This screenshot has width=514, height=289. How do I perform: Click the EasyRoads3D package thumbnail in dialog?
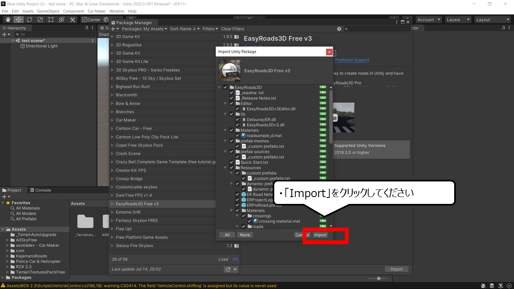pos(230,71)
